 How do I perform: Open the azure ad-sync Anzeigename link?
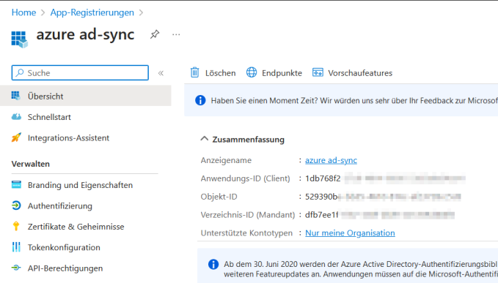[331, 160]
